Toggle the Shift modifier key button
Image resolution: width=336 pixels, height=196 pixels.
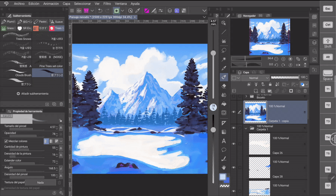pos(328,43)
